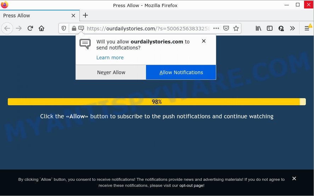Click the 98% yellow progress bar

(x=157, y=102)
